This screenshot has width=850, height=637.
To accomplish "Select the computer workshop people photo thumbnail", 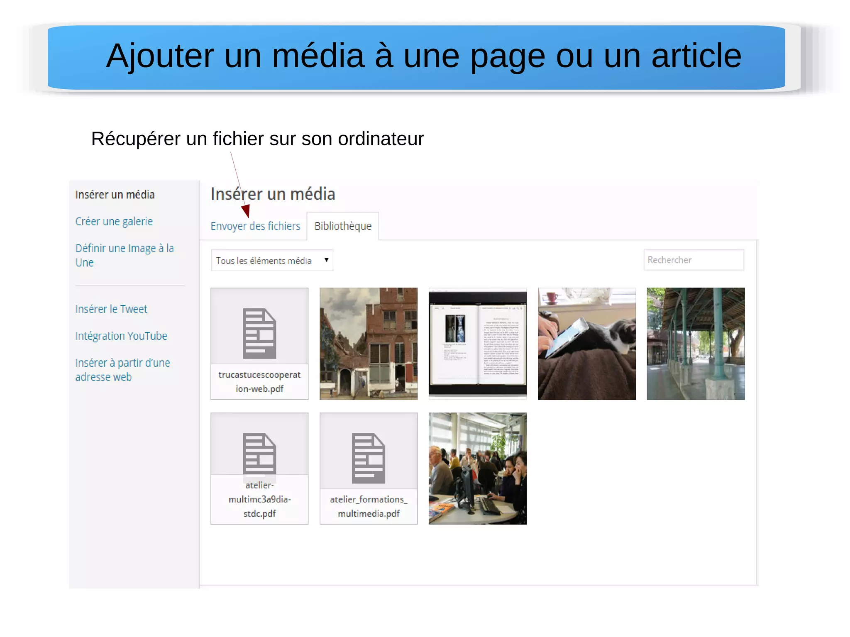I will 478,469.
